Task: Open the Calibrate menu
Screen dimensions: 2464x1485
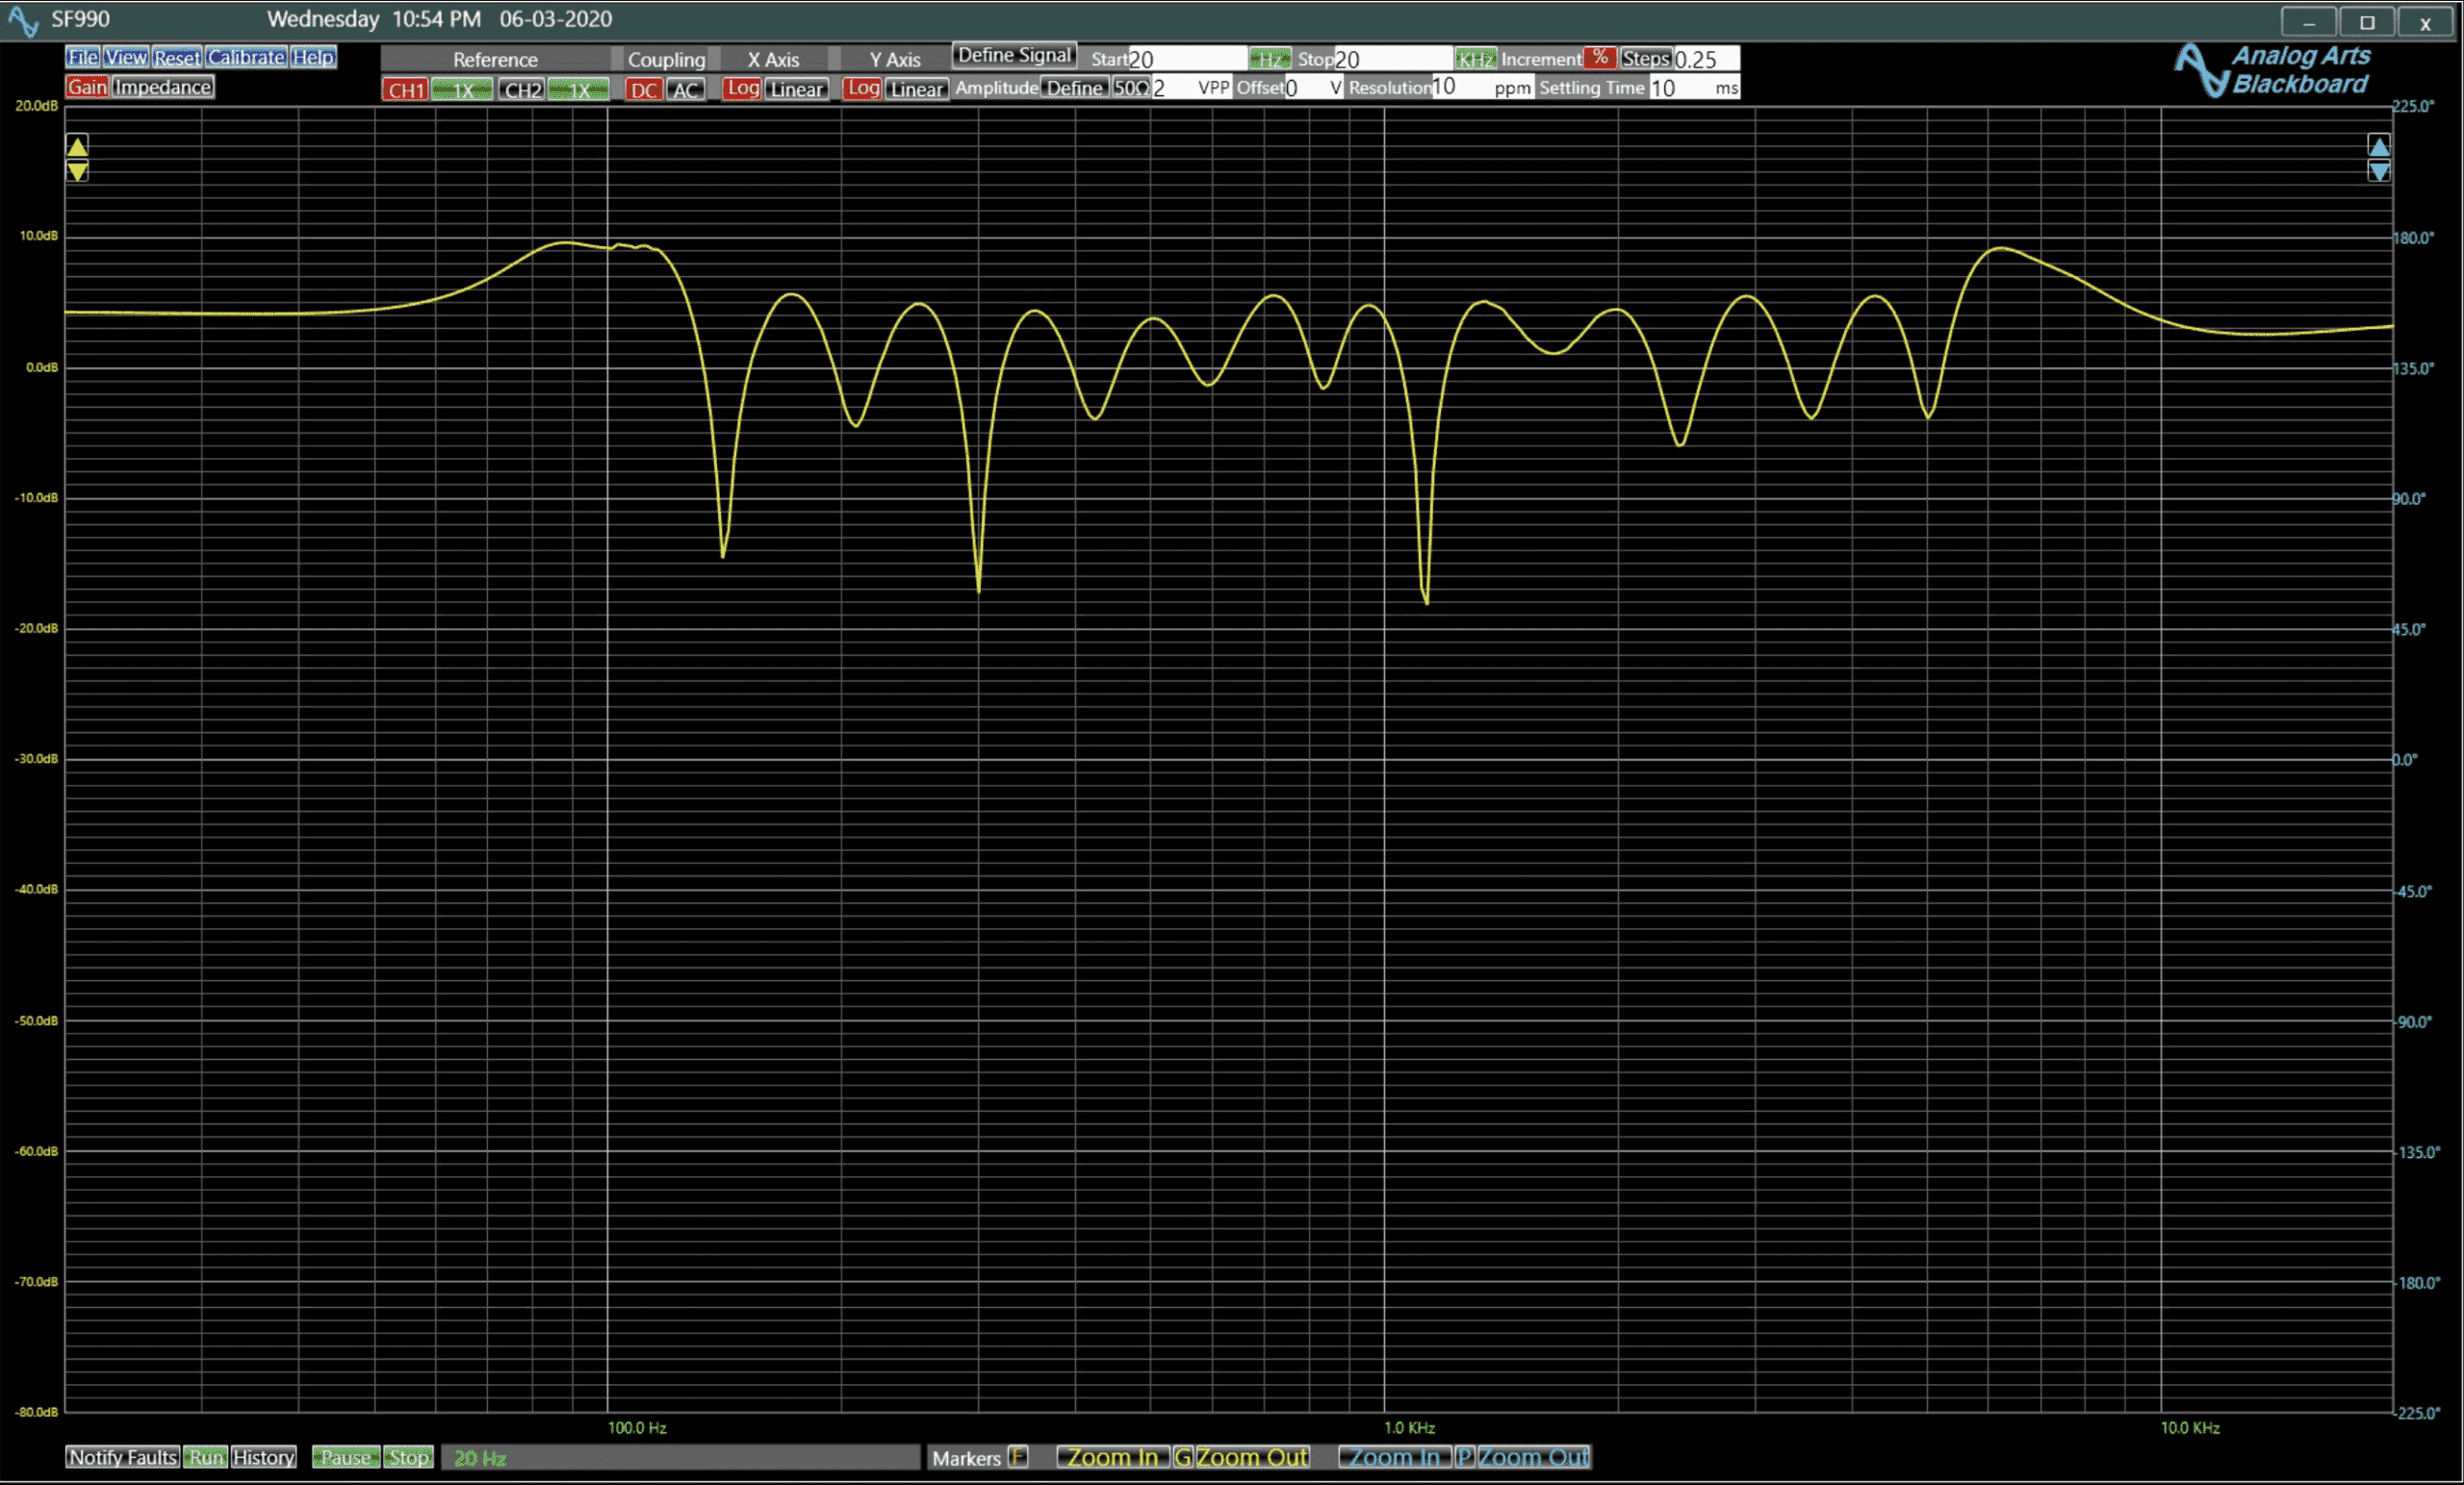Action: pyautogui.click(x=247, y=57)
